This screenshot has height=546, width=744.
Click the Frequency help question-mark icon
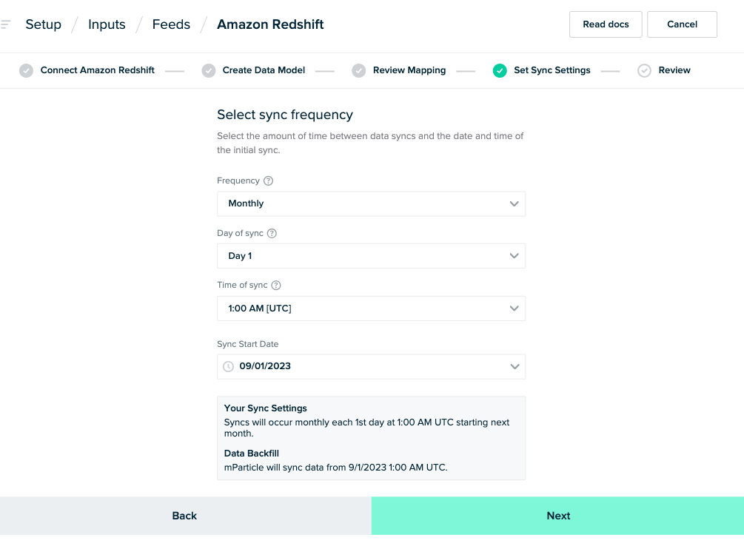tap(268, 181)
